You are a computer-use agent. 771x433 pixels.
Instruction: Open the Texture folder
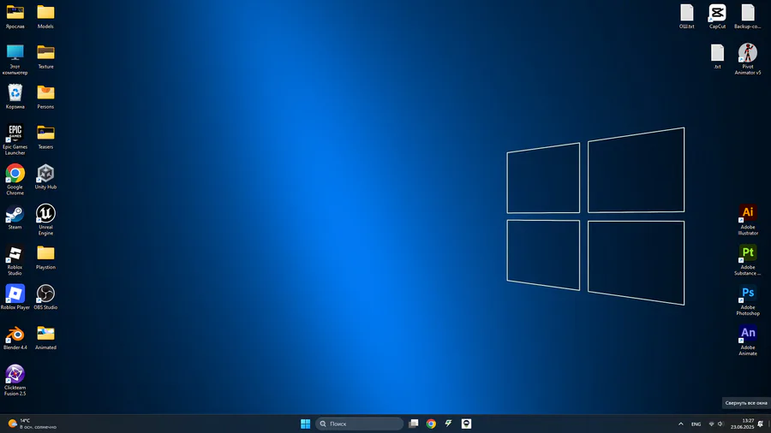coord(45,57)
